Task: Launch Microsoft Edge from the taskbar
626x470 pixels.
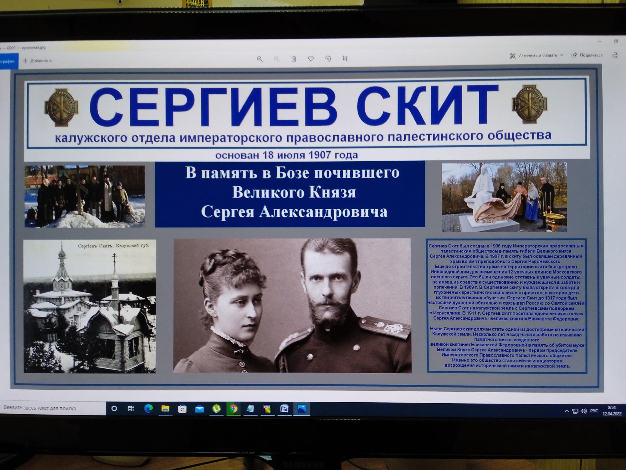Action: click(148, 409)
